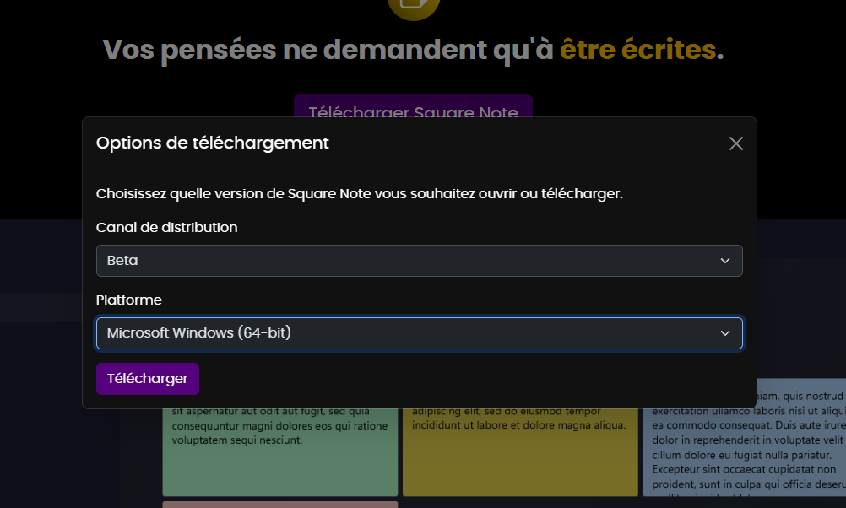Click the chevron arrow in the Beta field
Screen dimensions: 846x508
pyautogui.click(x=724, y=261)
